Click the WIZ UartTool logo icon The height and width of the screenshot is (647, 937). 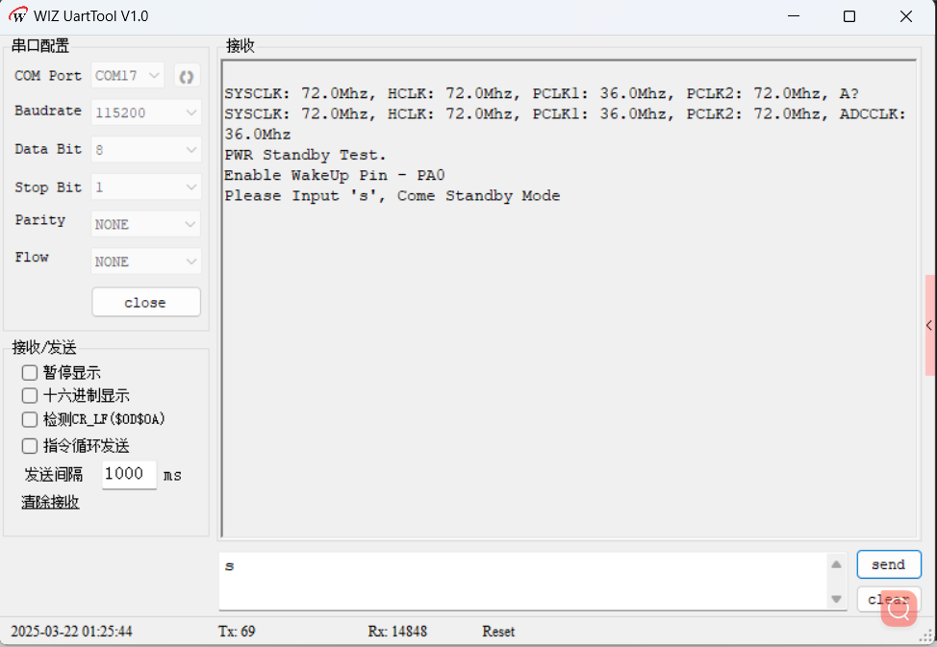click(x=18, y=16)
